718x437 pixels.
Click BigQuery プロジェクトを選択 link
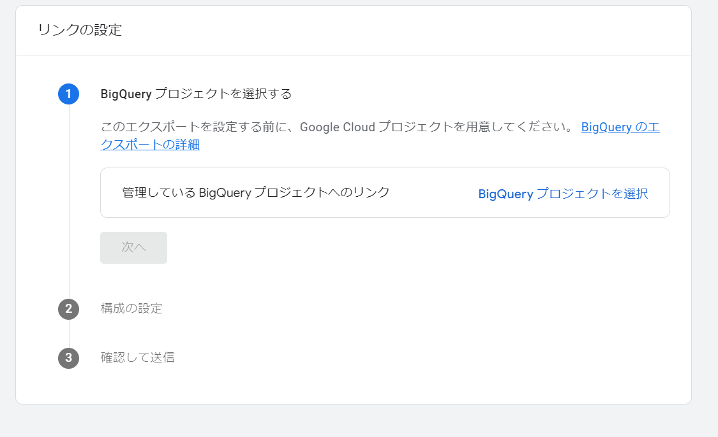(563, 194)
